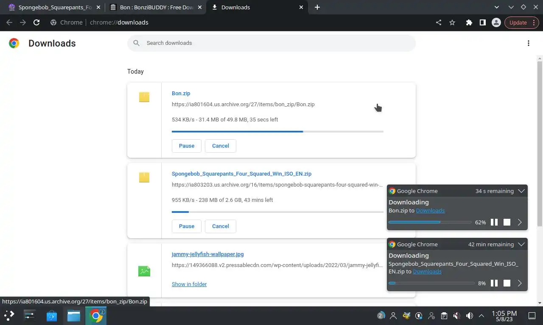Click the Google Chrome taskbar icon
This screenshot has height=325, width=543.
pyautogui.click(x=96, y=315)
